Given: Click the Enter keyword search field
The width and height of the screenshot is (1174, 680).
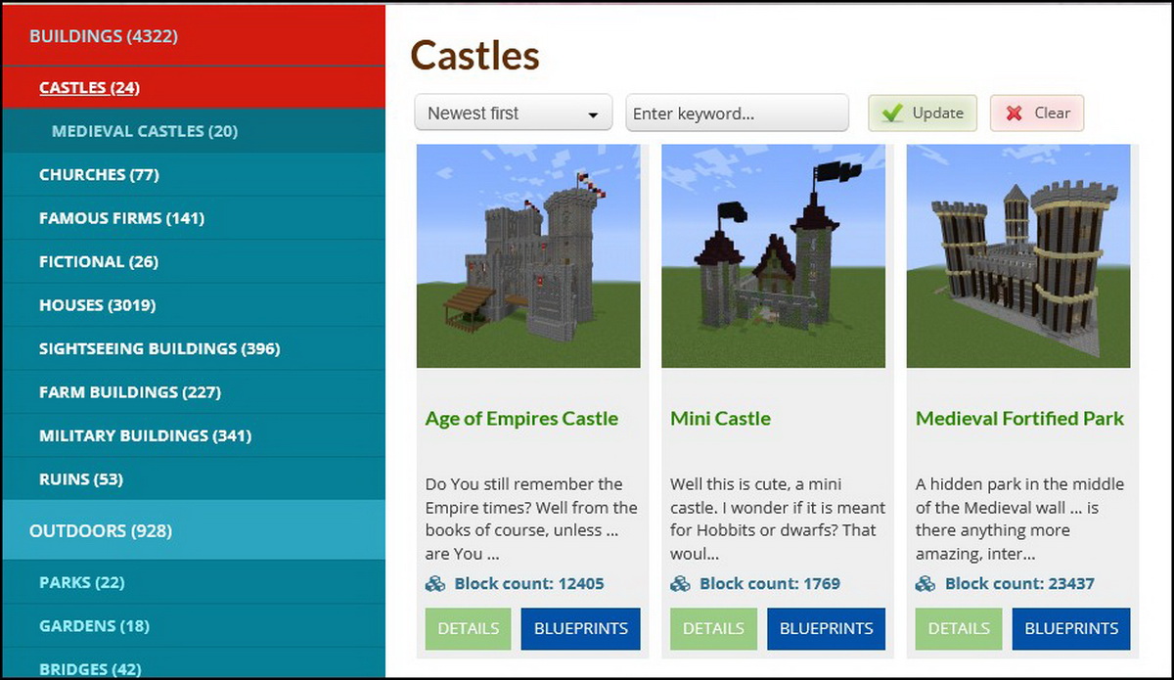Looking at the screenshot, I should tap(737, 113).
